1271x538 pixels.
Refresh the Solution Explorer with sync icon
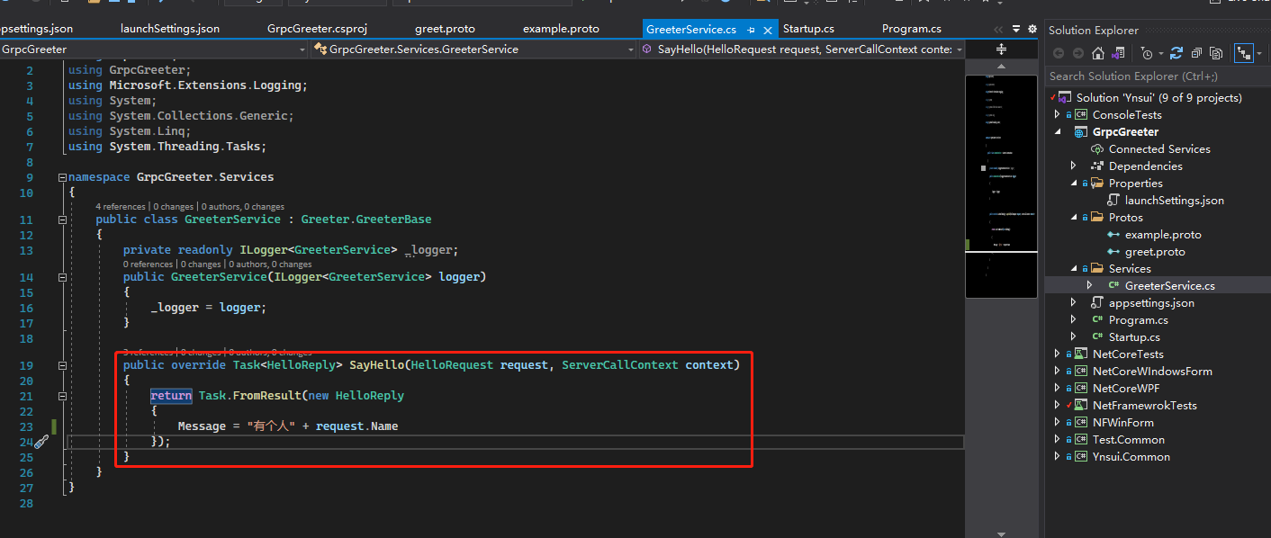(x=1176, y=53)
